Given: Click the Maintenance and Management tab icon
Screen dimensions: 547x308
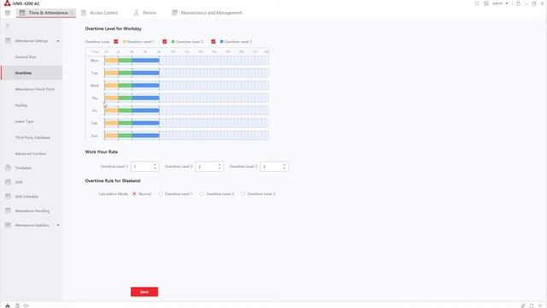Looking at the screenshot, I should click(174, 13).
